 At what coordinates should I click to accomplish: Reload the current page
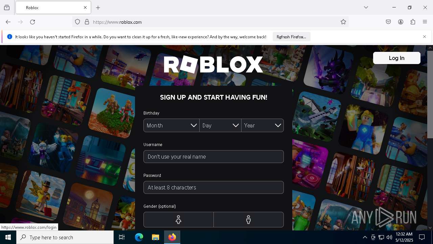[x=32, y=22]
